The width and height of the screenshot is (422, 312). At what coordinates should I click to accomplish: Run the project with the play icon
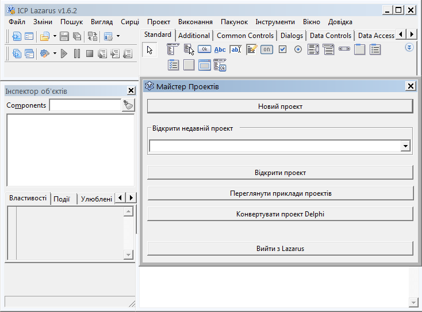click(64, 54)
